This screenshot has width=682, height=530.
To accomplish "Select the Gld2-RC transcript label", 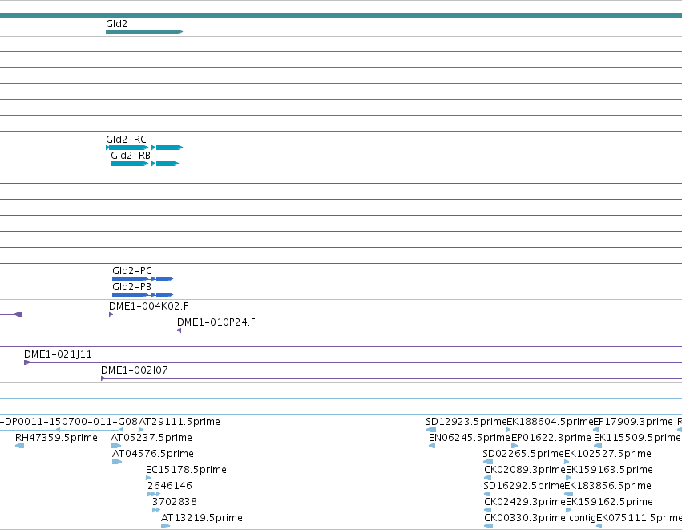I will pyautogui.click(x=126, y=140).
